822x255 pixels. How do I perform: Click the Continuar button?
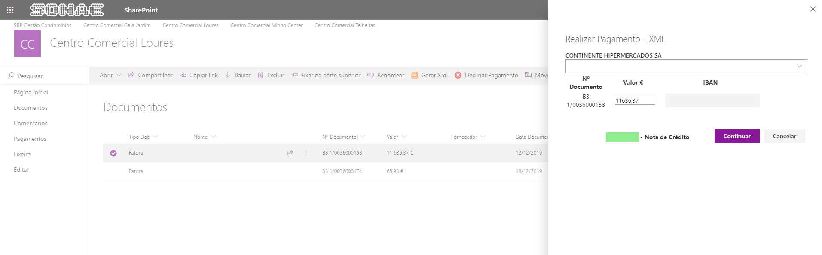[736, 136]
